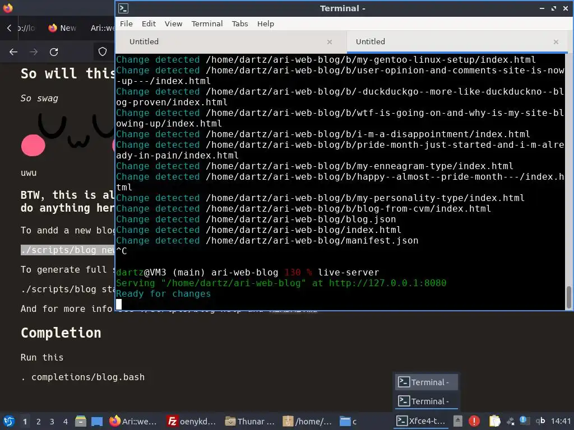The width and height of the screenshot is (574, 430).
Task: Go forward in Firefox browser
Action: (34, 52)
